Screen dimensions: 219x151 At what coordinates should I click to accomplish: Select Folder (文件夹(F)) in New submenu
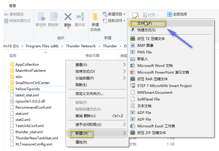tap(171, 23)
